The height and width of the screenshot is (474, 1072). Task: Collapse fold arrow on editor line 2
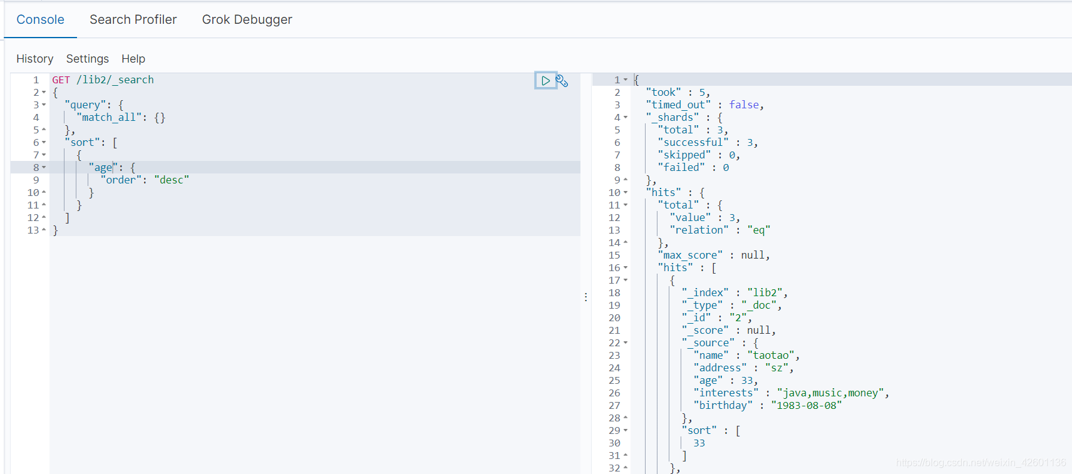pyautogui.click(x=44, y=93)
